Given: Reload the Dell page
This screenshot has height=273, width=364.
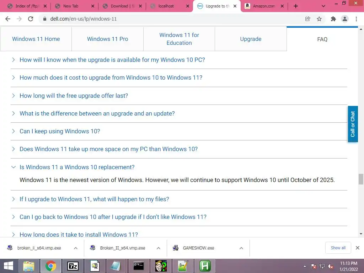Looking at the screenshot, I should 31,19.
